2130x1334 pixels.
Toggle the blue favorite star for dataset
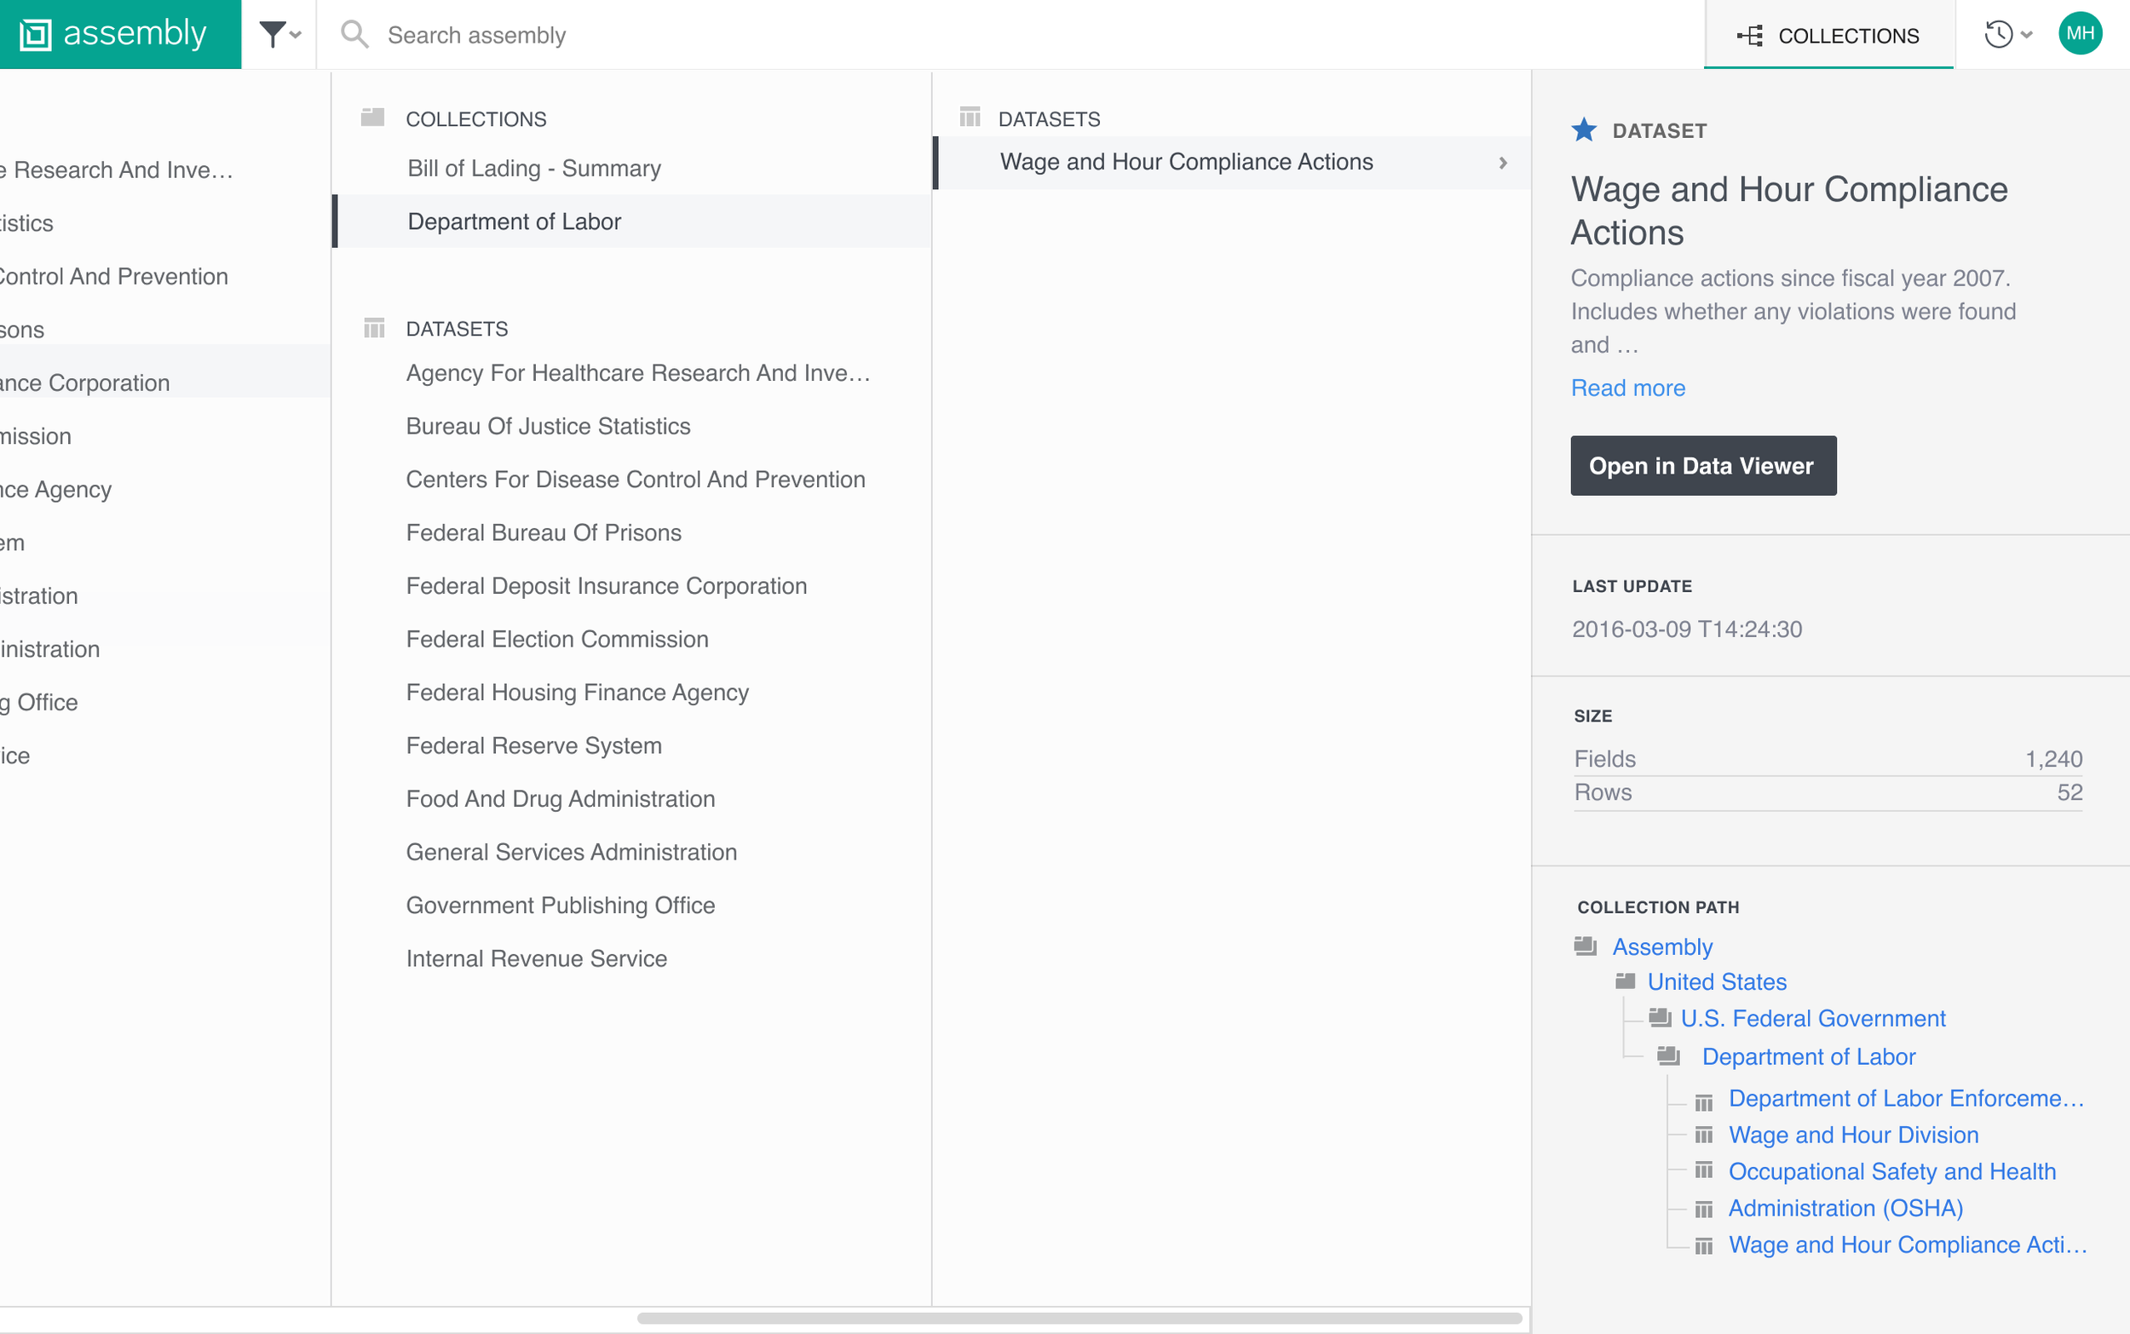click(x=1584, y=129)
